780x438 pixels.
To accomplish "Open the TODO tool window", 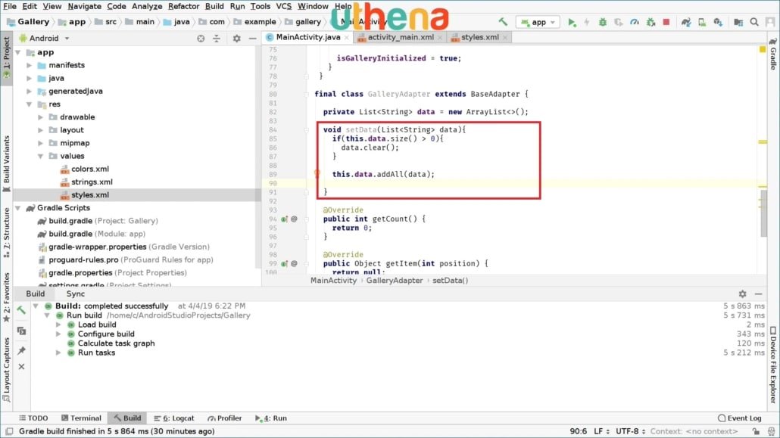I will pos(33,418).
